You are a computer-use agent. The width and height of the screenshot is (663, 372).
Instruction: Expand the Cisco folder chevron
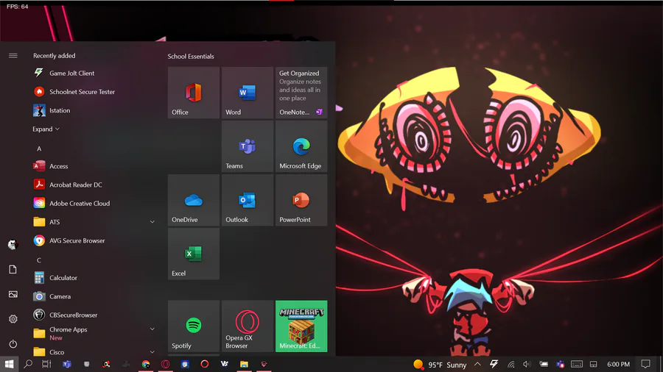152,351
